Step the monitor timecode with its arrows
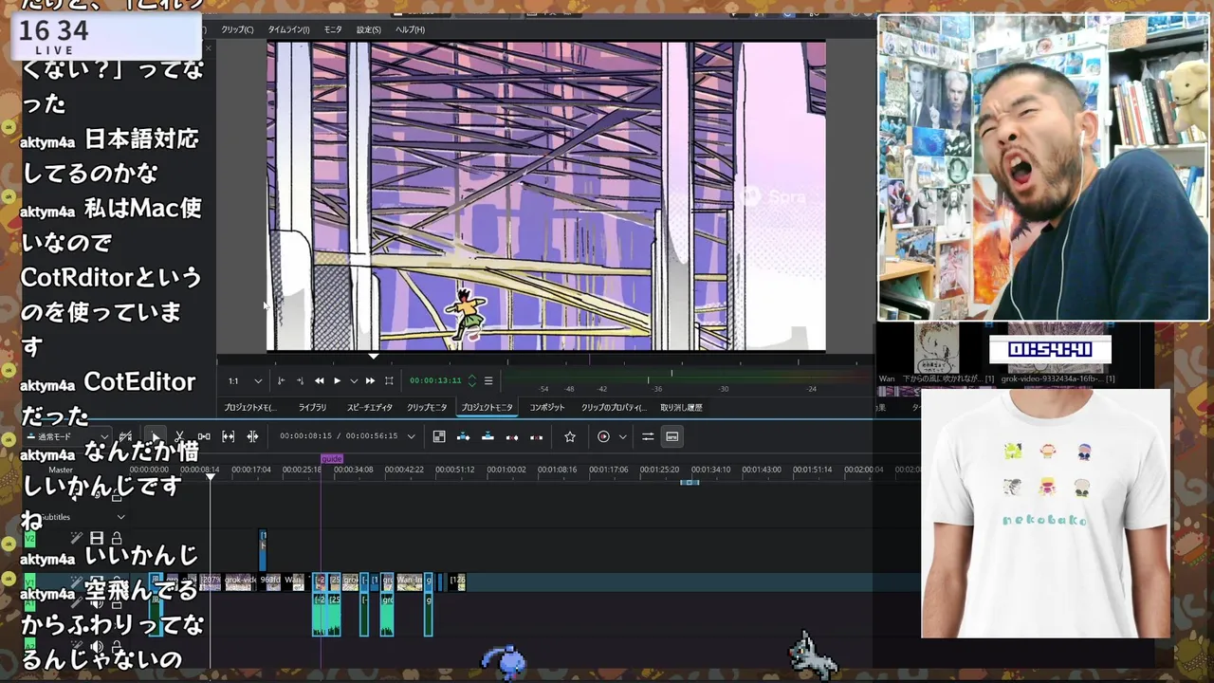 (472, 380)
